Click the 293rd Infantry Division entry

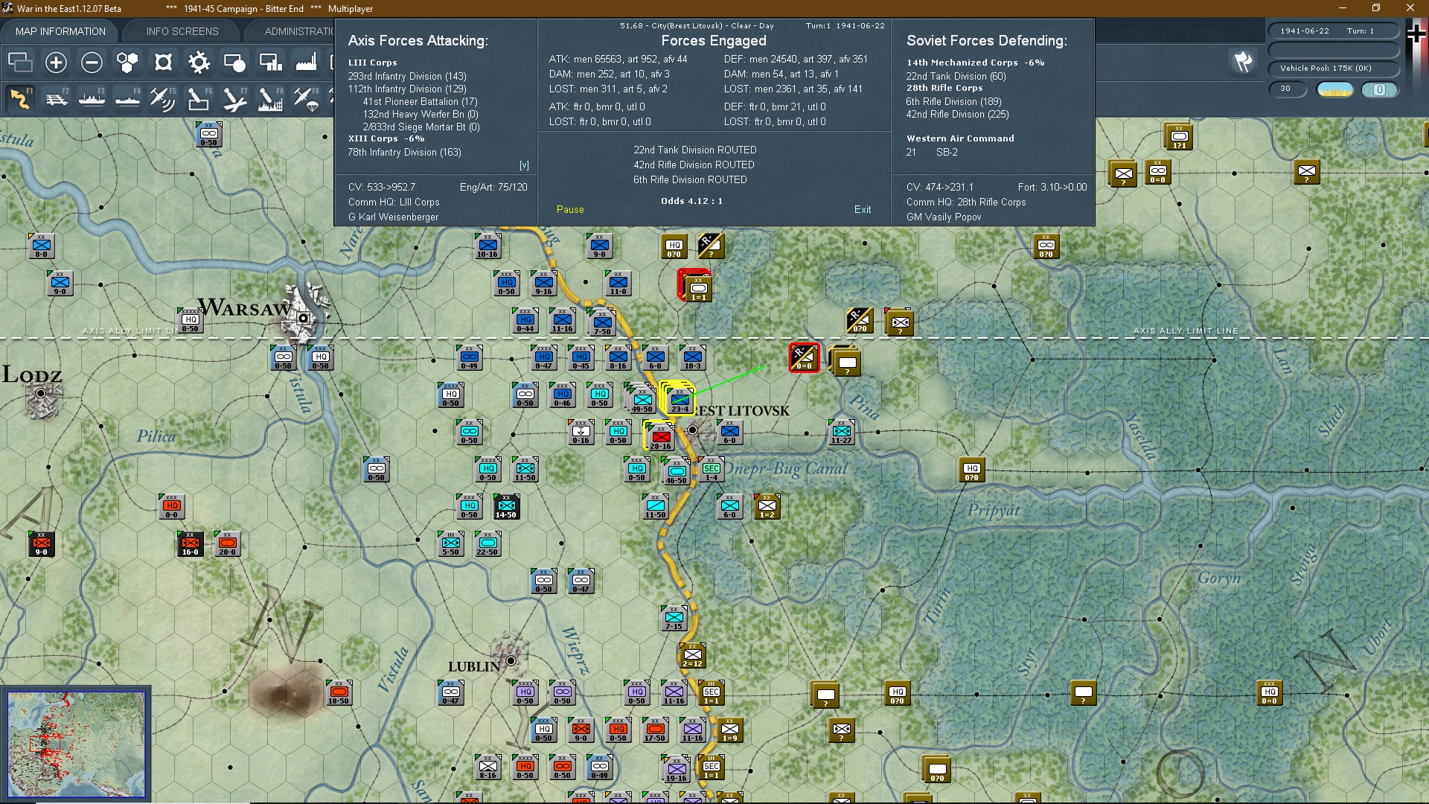407,77
